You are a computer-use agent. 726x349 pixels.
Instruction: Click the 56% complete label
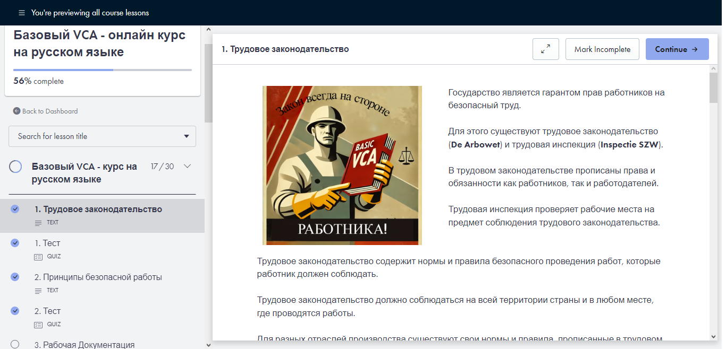point(38,81)
